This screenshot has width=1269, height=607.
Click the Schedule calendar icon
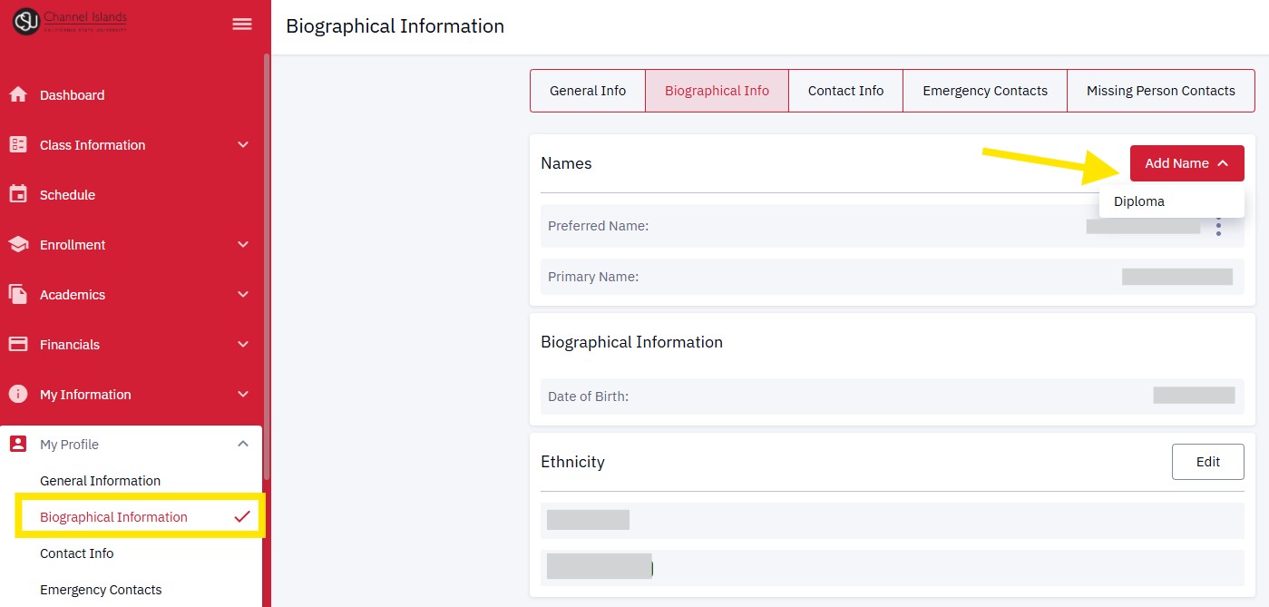pos(18,194)
